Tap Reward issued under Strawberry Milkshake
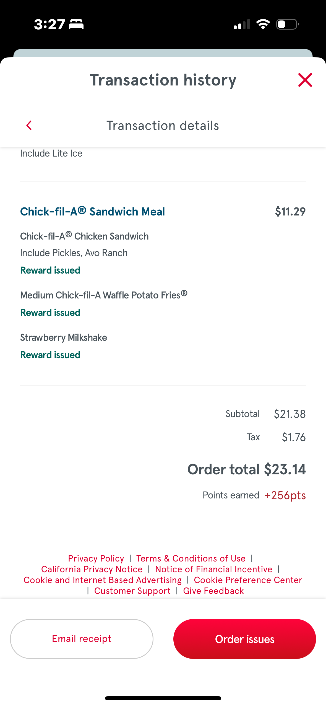 tap(50, 355)
